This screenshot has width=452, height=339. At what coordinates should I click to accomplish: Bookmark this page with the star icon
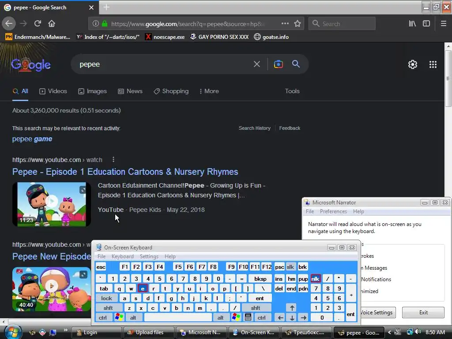pyautogui.click(x=298, y=24)
